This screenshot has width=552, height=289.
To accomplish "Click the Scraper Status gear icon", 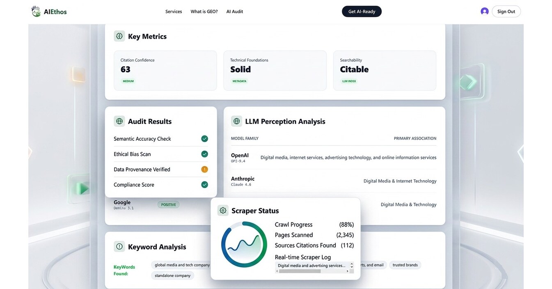I will point(223,211).
